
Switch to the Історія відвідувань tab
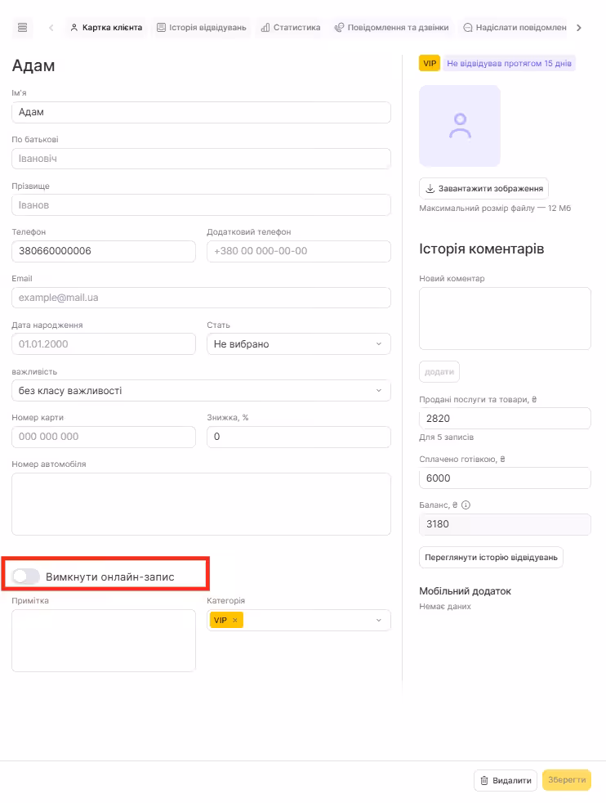tap(201, 28)
